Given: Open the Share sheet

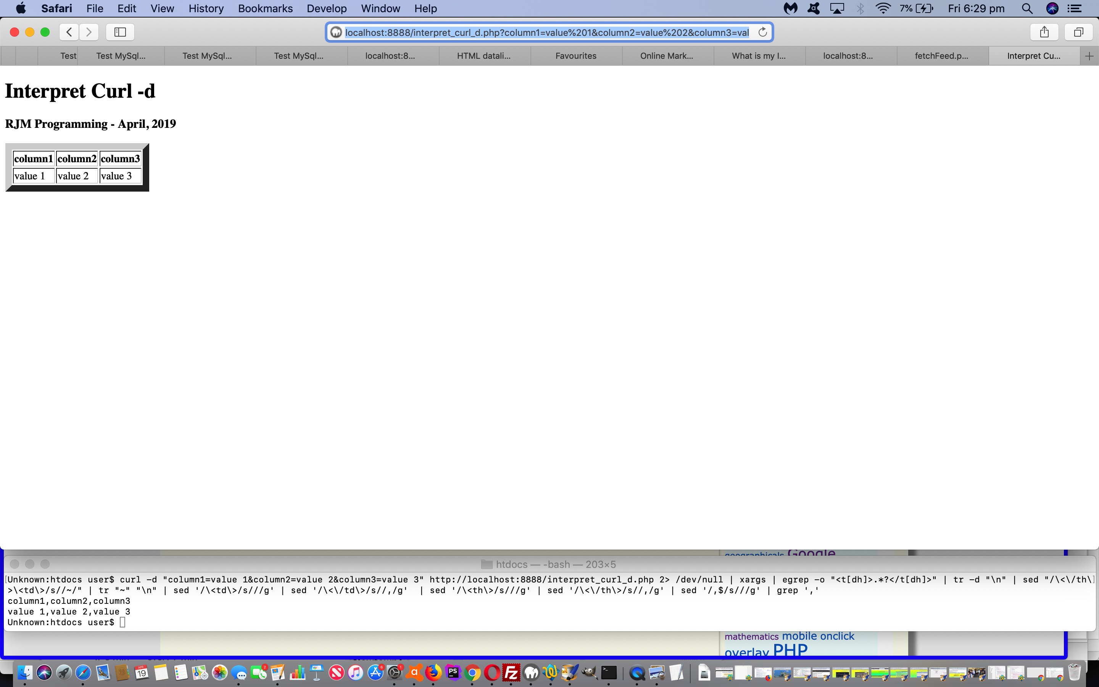Looking at the screenshot, I should click(x=1044, y=32).
